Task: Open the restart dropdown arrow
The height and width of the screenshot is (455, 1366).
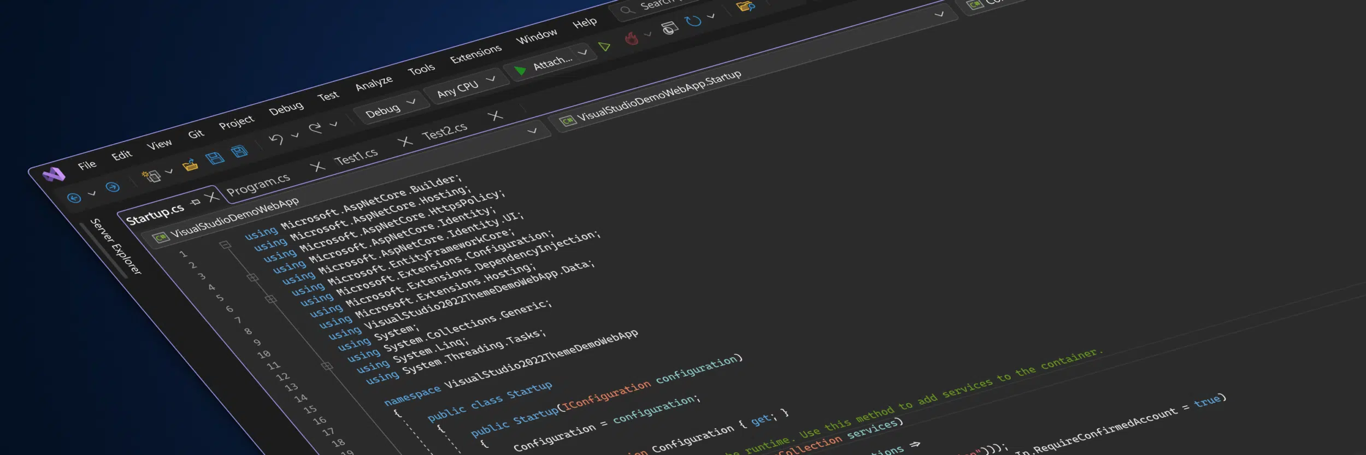Action: [711, 16]
